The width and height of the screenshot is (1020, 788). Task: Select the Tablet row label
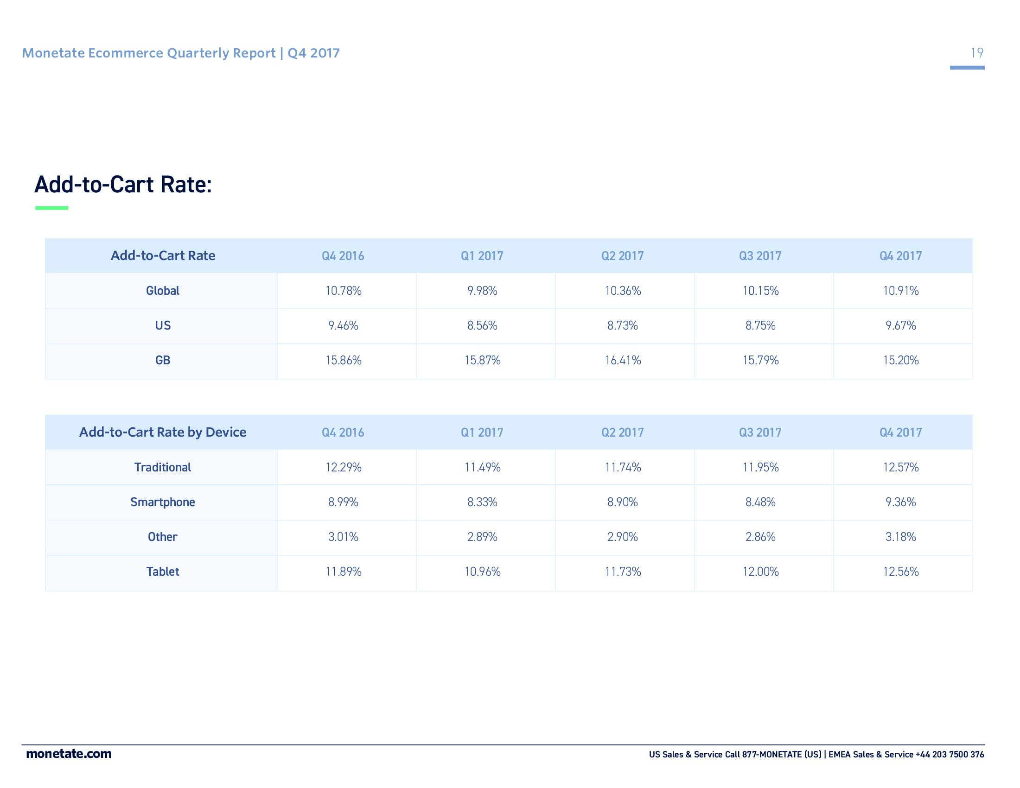[x=163, y=572]
